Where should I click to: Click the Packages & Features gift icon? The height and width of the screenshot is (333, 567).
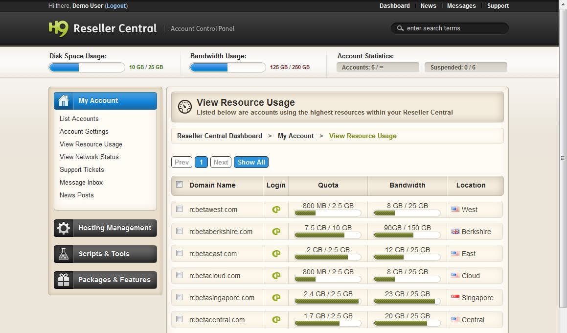(64, 280)
